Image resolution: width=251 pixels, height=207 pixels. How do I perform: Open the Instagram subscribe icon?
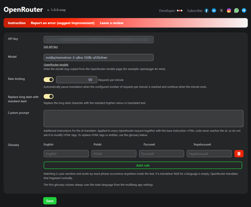pos(229,11)
